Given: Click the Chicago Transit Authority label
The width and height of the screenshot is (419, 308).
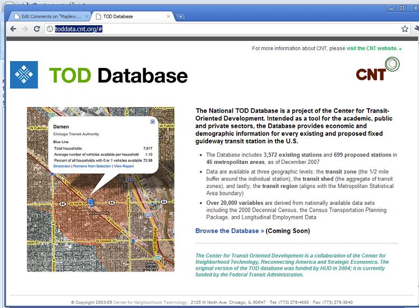Looking at the screenshot, I should point(76,134).
